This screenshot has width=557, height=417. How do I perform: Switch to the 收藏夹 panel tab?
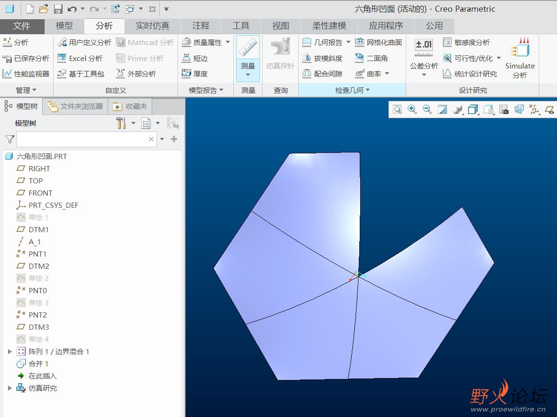coord(130,106)
